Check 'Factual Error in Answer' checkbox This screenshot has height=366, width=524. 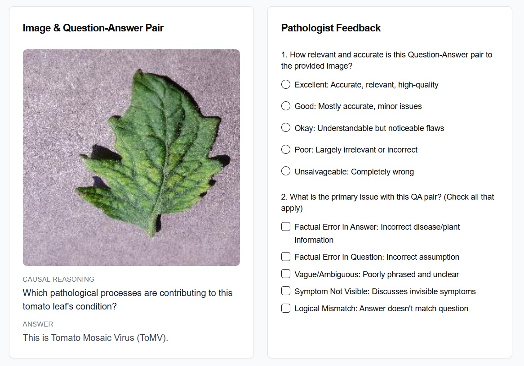pyautogui.click(x=286, y=227)
